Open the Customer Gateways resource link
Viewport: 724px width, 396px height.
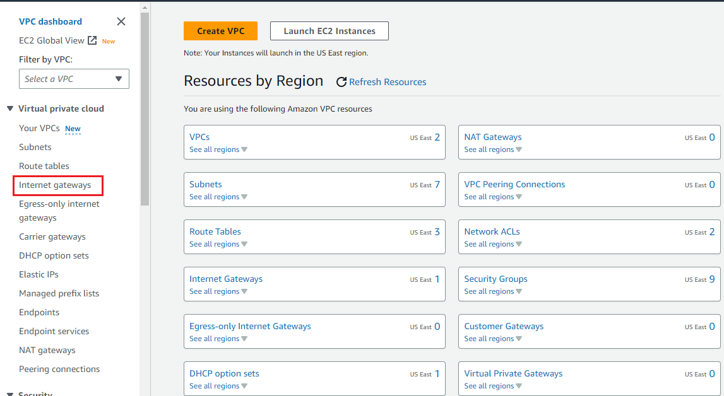pyautogui.click(x=504, y=326)
